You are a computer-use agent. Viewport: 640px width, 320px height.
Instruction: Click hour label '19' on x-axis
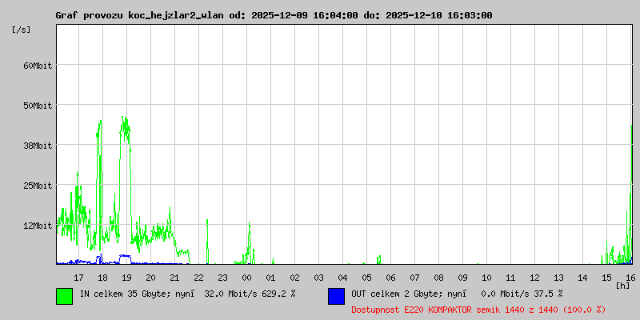(x=127, y=278)
